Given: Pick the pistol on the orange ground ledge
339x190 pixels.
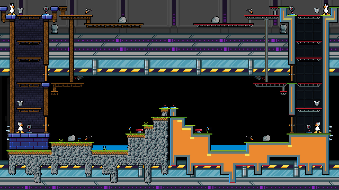Looking at the screenshot, I should click(249, 138).
